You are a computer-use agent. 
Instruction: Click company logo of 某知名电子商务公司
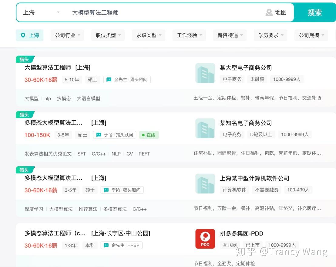(x=205, y=128)
